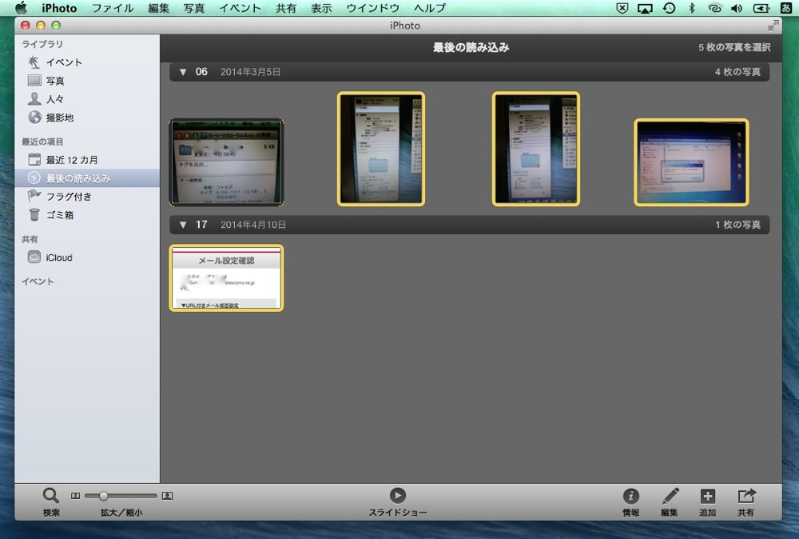The image size is (799, 539).
Task: Open the ヘルプ menu
Action: pyautogui.click(x=430, y=8)
